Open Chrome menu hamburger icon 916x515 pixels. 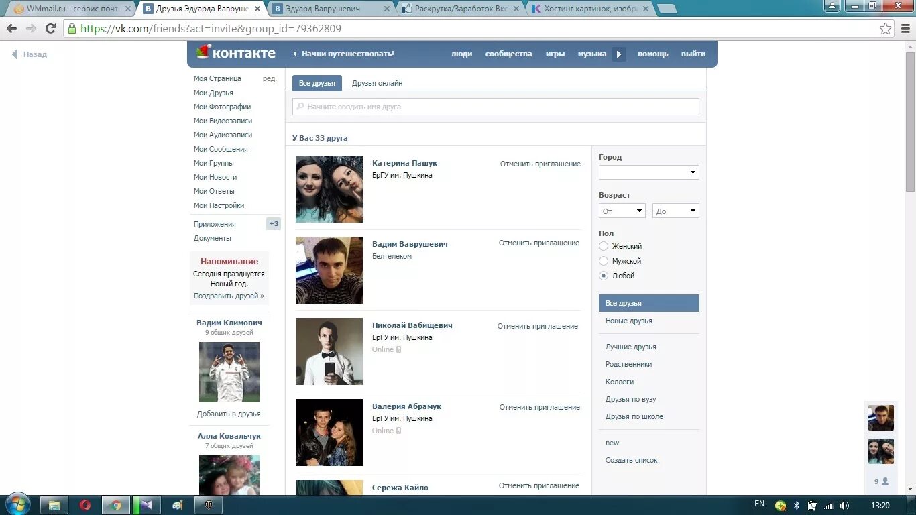click(x=905, y=29)
